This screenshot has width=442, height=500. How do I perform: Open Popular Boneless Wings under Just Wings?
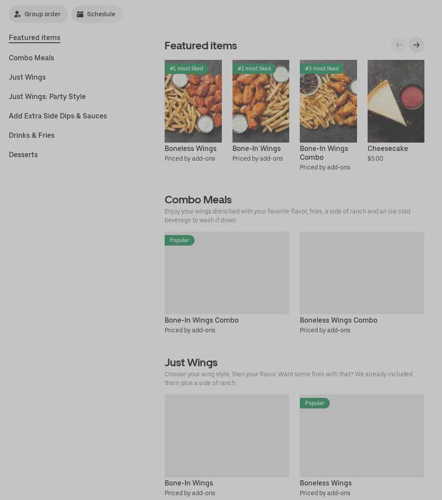362,436
